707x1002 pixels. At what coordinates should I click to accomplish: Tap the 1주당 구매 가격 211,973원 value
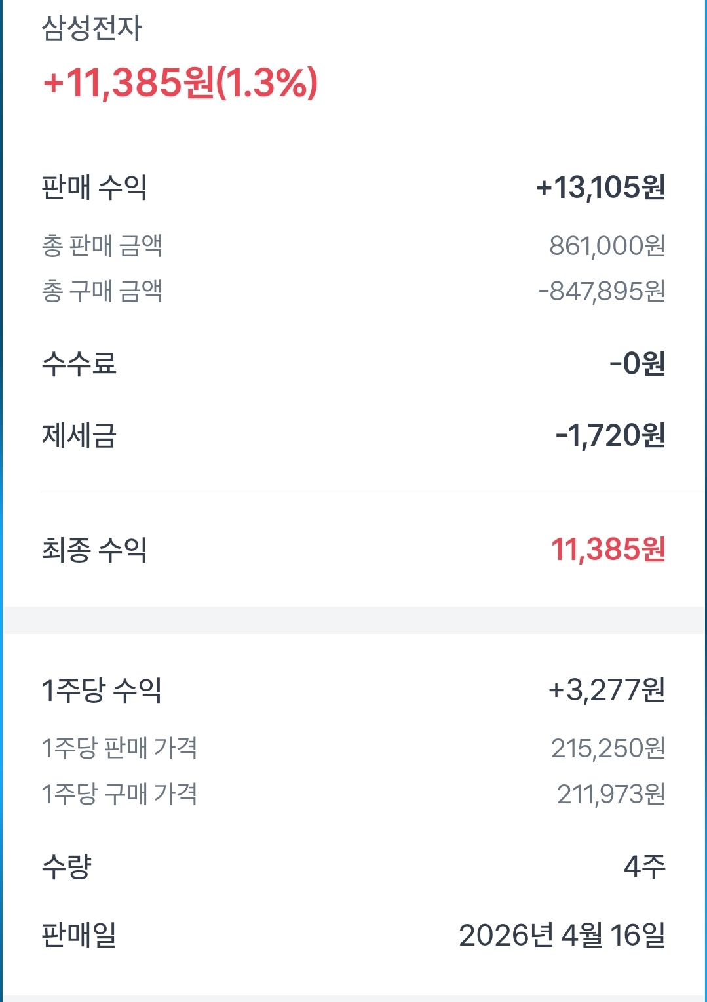pos(611,794)
